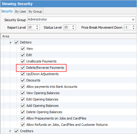The height and width of the screenshot is (134, 137).
Task: Switch to the Security tab
Action: [x=7, y=11]
